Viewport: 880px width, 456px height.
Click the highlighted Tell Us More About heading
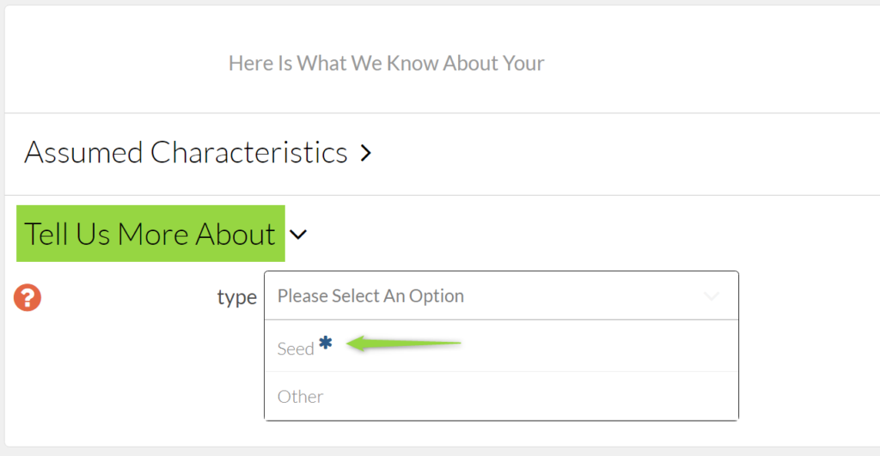pos(150,234)
